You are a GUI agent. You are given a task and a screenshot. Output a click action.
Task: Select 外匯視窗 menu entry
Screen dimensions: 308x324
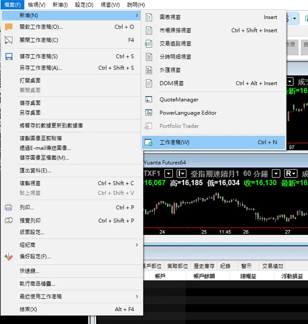(x=214, y=70)
